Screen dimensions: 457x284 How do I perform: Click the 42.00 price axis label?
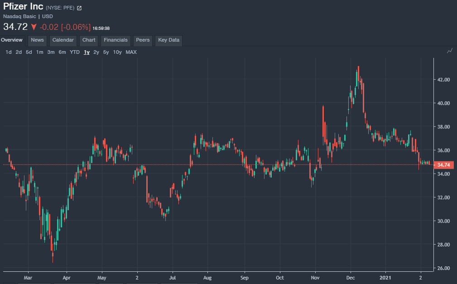[x=443, y=80]
